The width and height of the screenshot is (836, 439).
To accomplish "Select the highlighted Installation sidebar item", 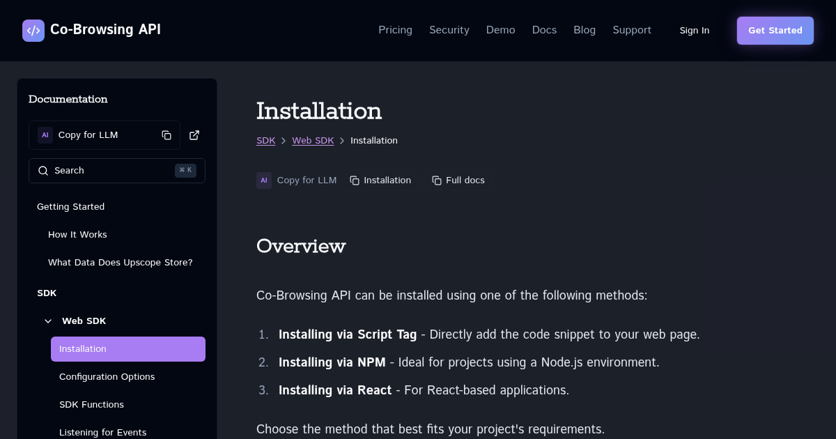I will [128, 349].
